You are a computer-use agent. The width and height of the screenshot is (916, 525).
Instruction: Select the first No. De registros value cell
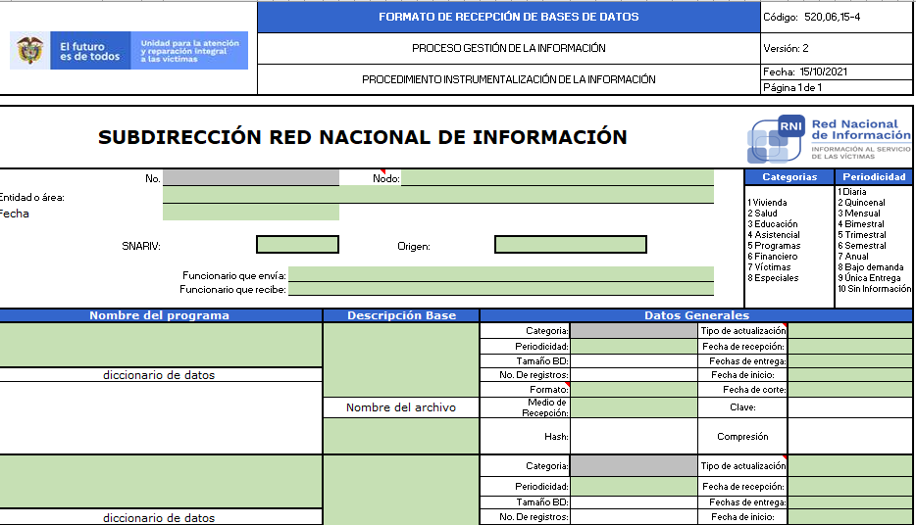[634, 375]
